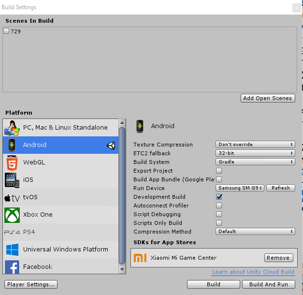This screenshot has width=303, height=295.
Task: Click the PC, Mac & Linux Standalone icon
Action: [x=12, y=128]
